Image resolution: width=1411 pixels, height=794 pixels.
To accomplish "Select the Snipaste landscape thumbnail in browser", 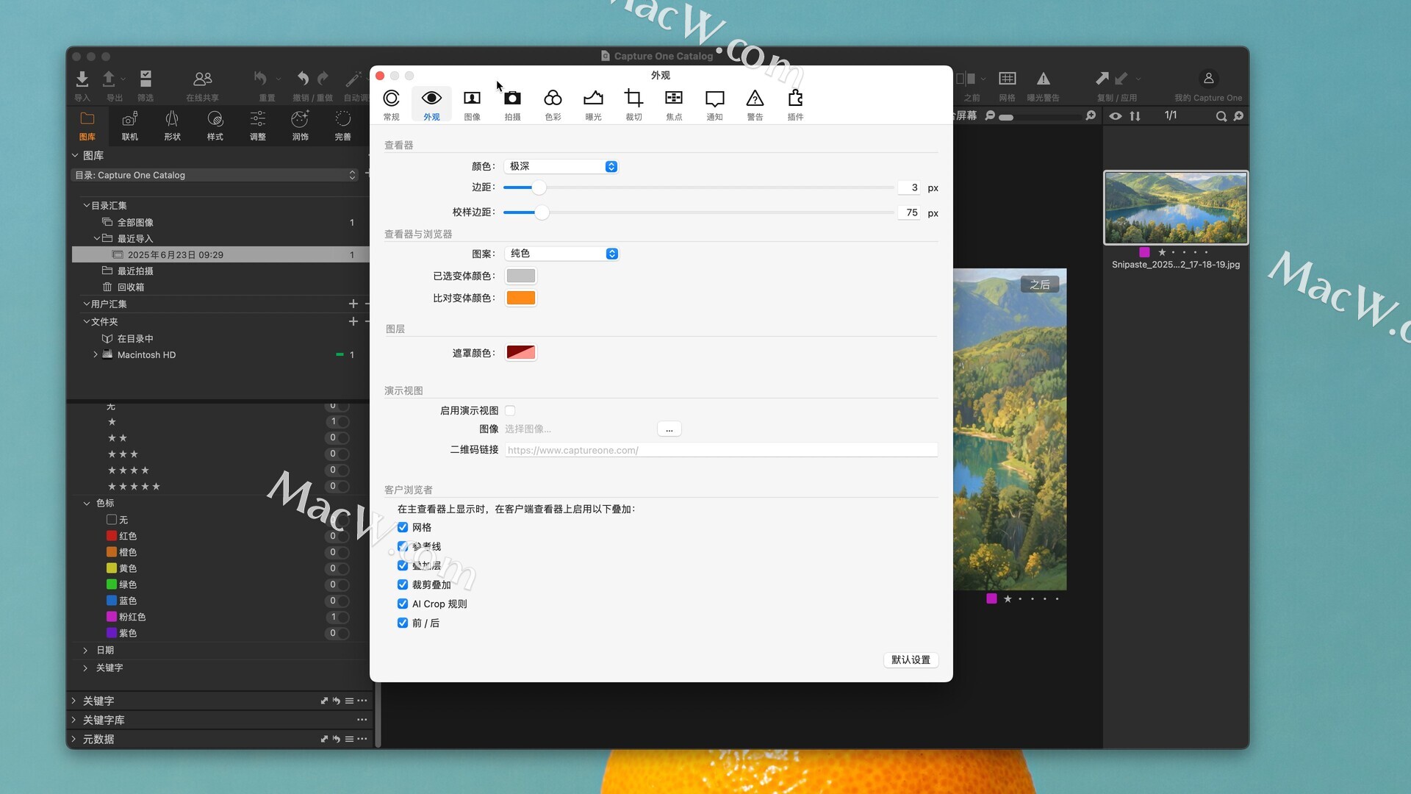I will pos(1176,207).
